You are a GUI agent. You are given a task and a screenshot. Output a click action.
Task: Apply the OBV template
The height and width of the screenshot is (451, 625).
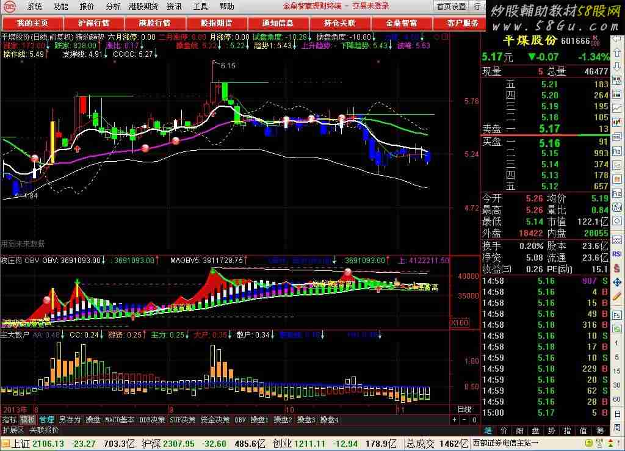[x=240, y=419]
